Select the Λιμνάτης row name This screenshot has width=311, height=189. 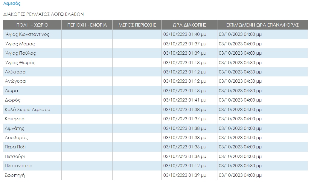tap(14, 128)
